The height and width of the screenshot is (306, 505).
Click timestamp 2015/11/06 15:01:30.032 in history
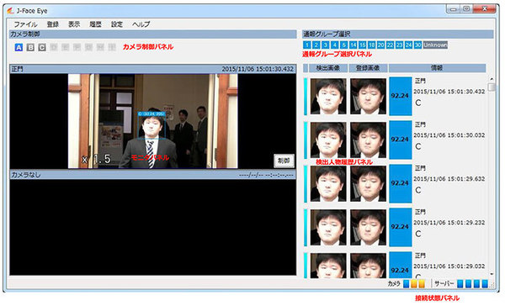click(x=449, y=135)
